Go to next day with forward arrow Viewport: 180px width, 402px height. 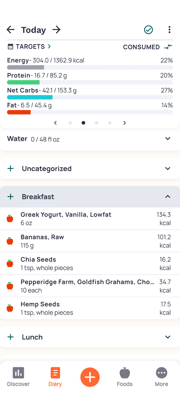[57, 30]
